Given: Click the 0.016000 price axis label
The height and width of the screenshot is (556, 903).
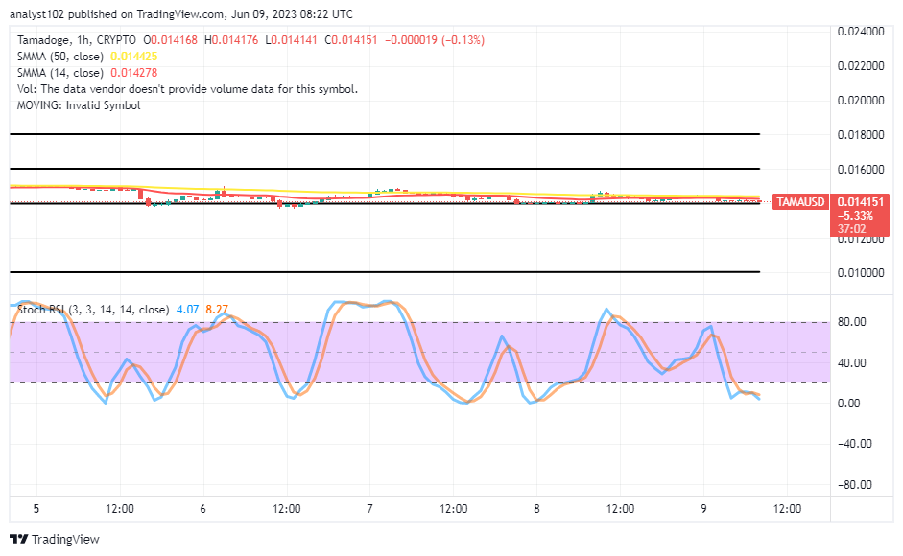Looking at the screenshot, I should [x=861, y=170].
